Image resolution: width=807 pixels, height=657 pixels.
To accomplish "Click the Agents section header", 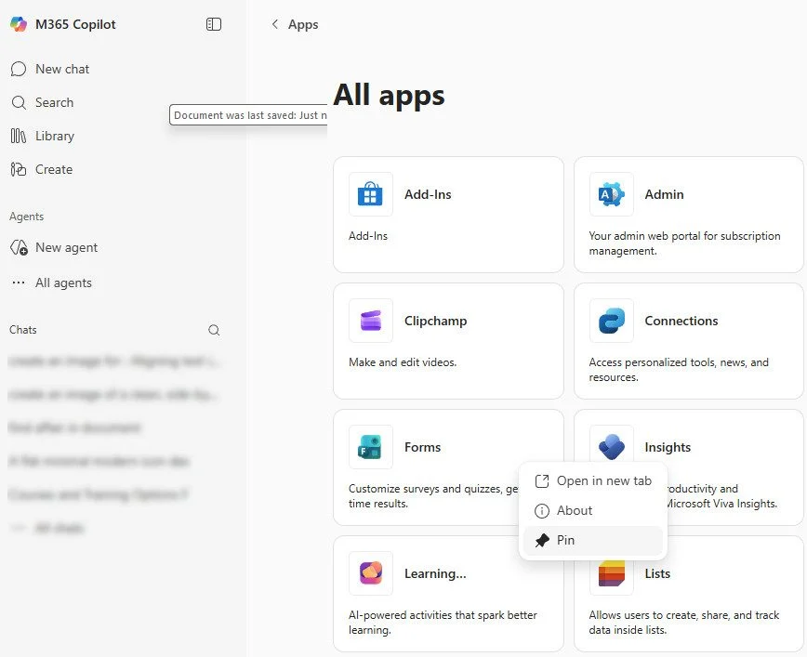I will pyautogui.click(x=26, y=217).
